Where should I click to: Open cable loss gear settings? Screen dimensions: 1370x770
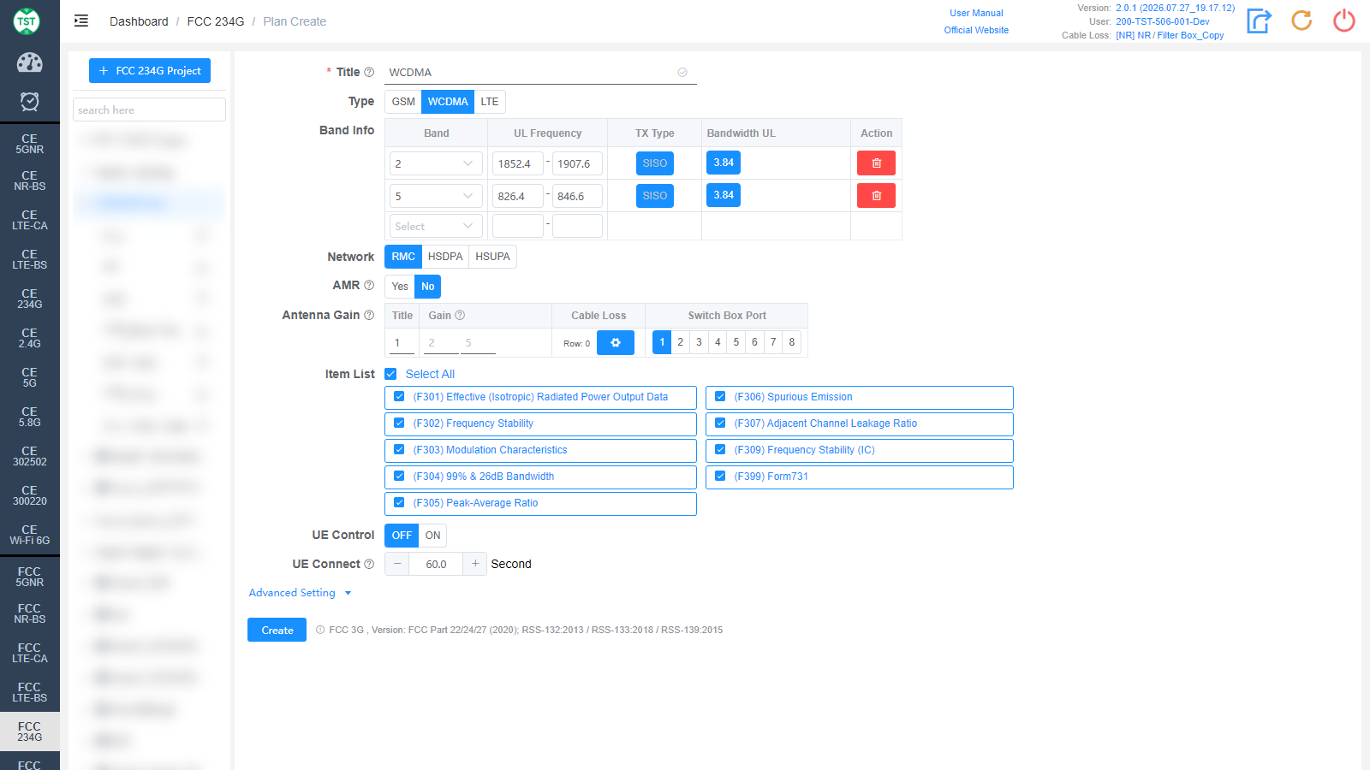click(615, 343)
